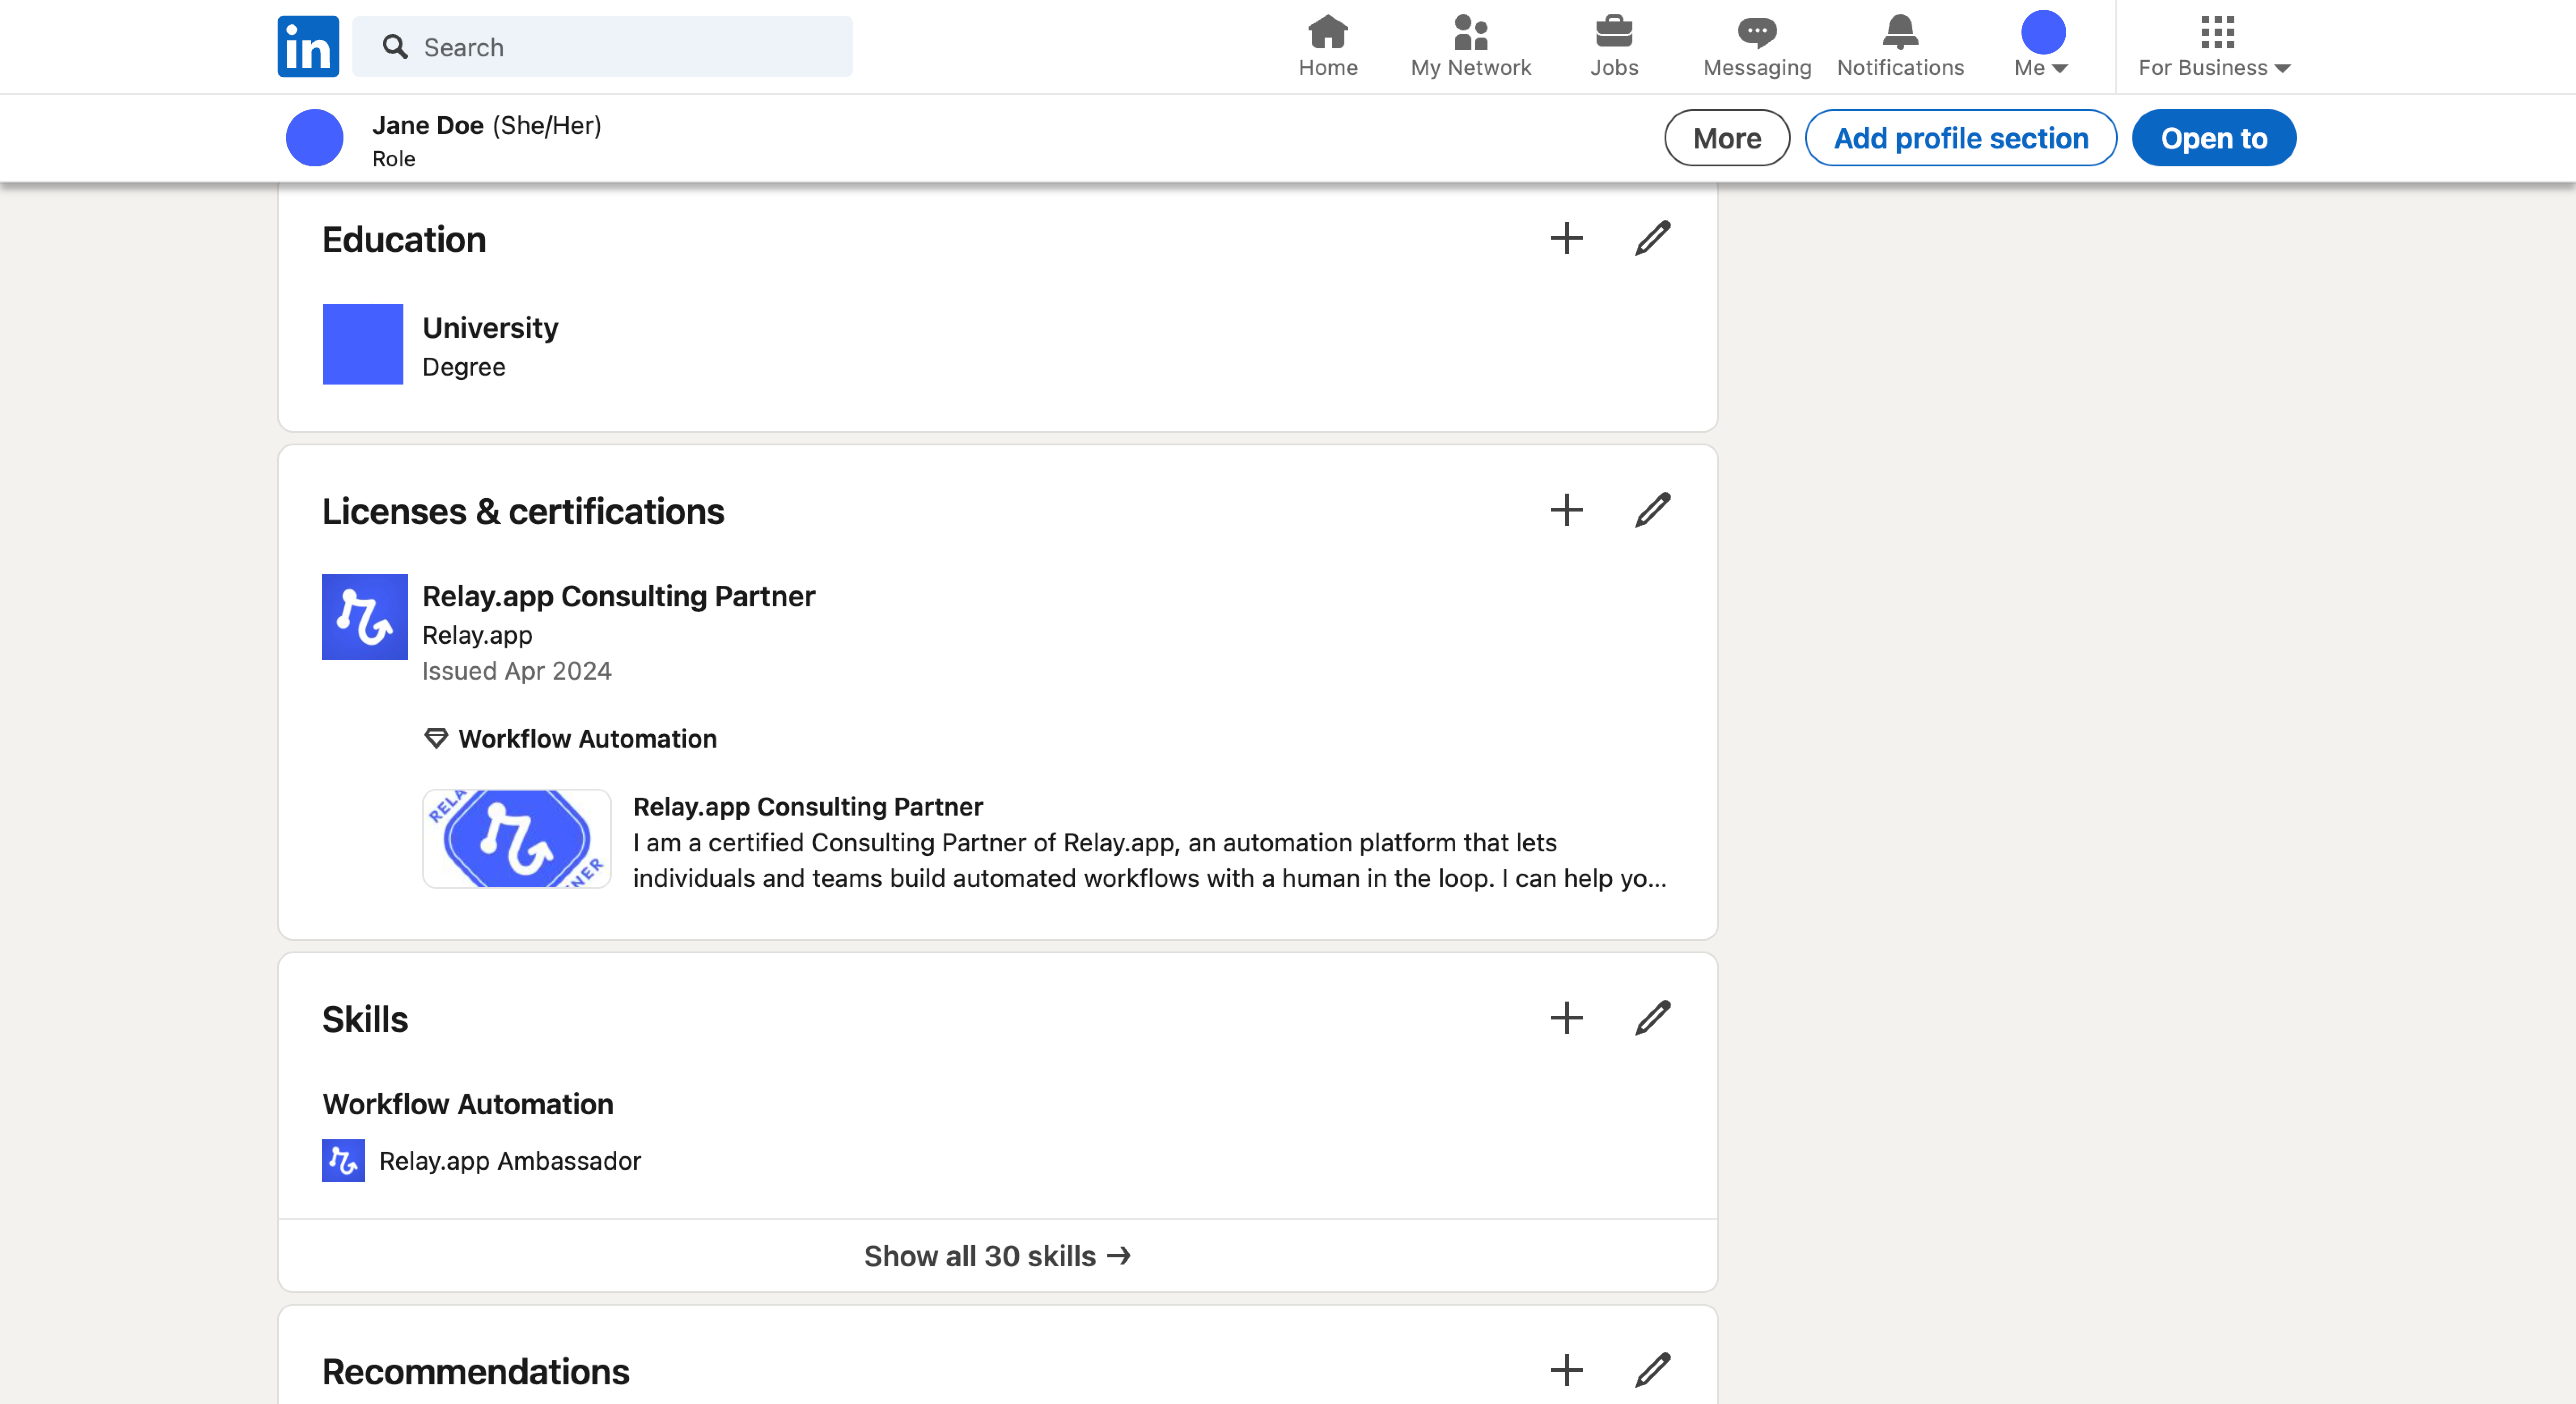Add a new Education entry with the plus icon
The image size is (2576, 1404).
point(1566,238)
